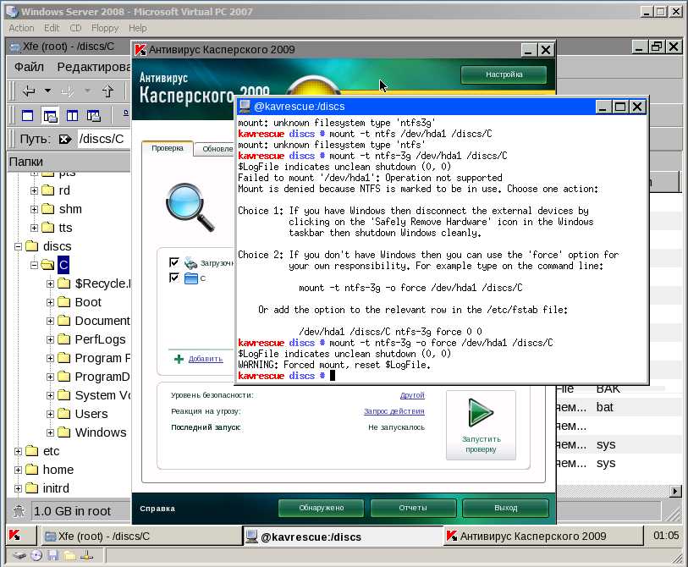Open the CD menu in Virtual PC

tap(75, 28)
